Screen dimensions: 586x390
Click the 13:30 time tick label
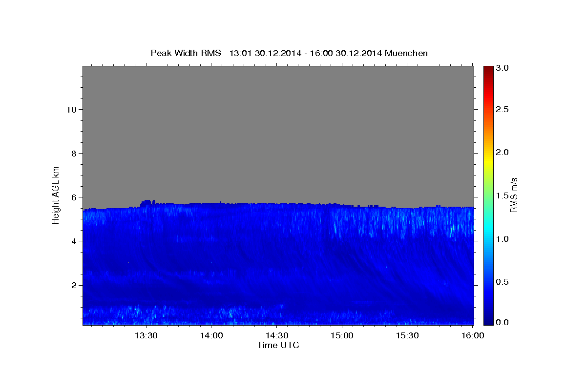(146, 336)
